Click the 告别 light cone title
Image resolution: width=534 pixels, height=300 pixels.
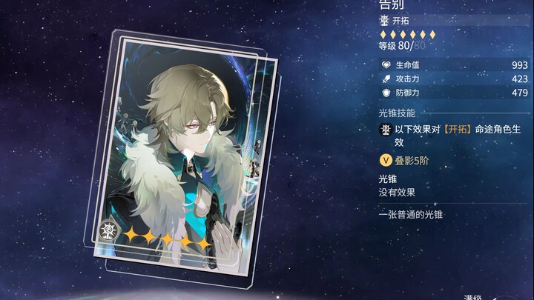click(x=392, y=4)
